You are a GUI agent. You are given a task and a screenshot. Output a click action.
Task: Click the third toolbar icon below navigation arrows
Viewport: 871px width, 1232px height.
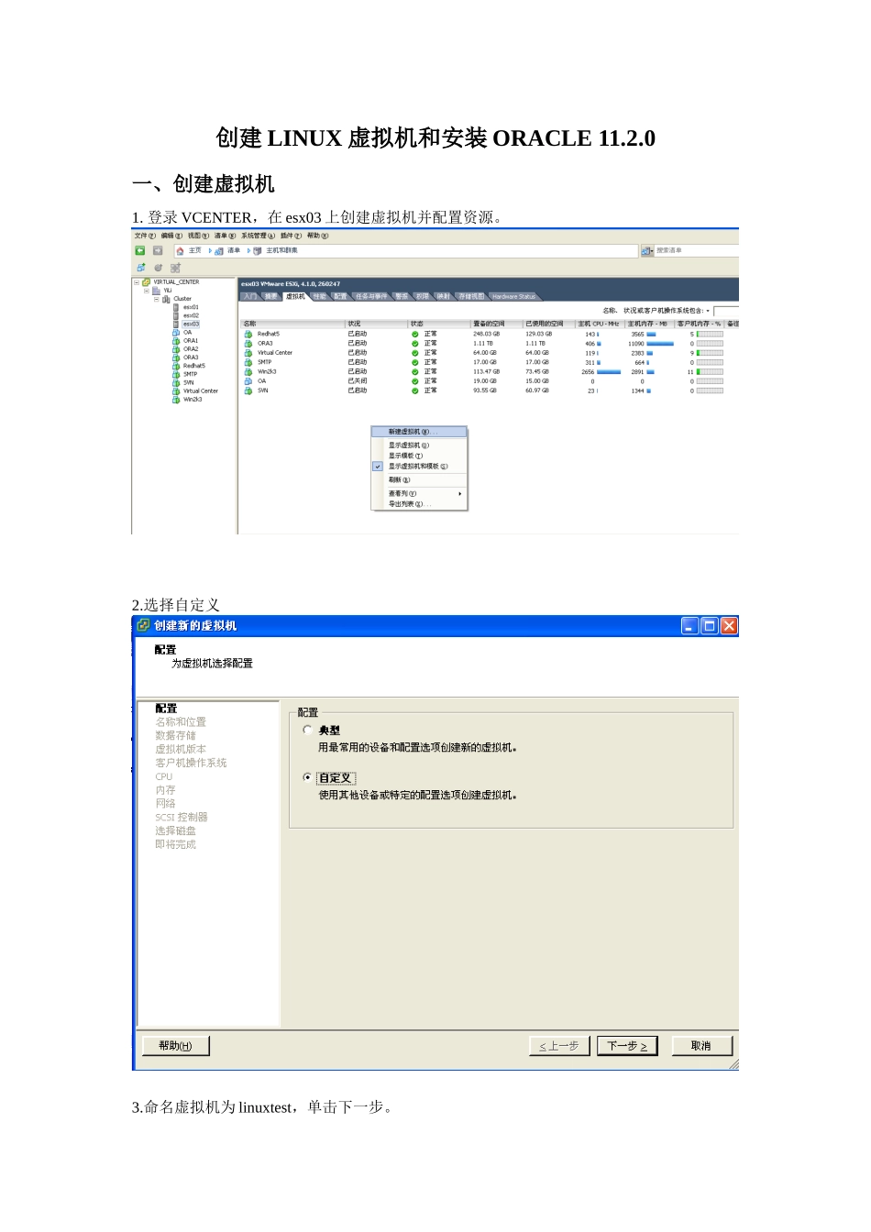click(x=175, y=268)
